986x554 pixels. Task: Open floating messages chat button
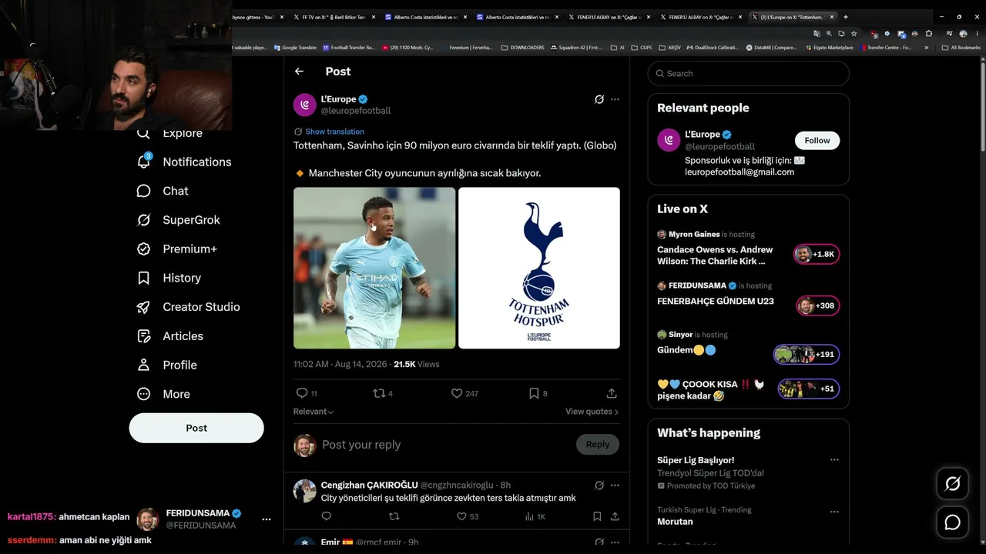(x=953, y=522)
